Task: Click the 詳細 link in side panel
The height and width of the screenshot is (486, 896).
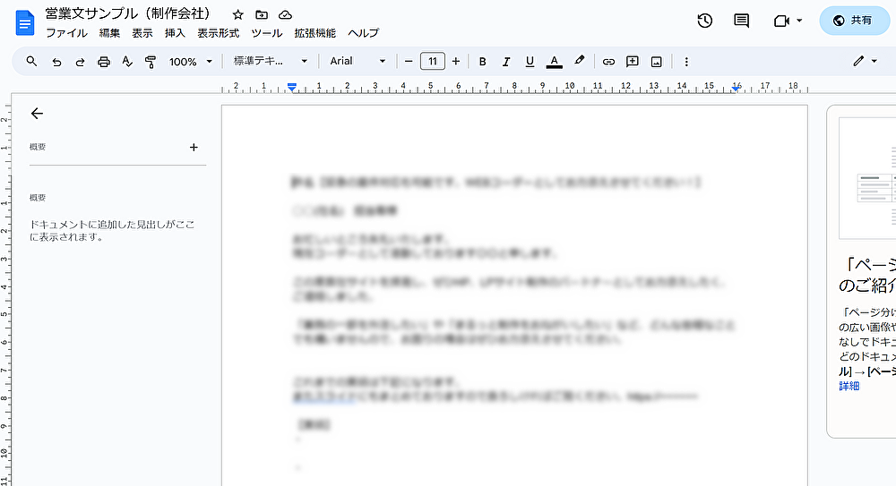Action: coord(849,386)
